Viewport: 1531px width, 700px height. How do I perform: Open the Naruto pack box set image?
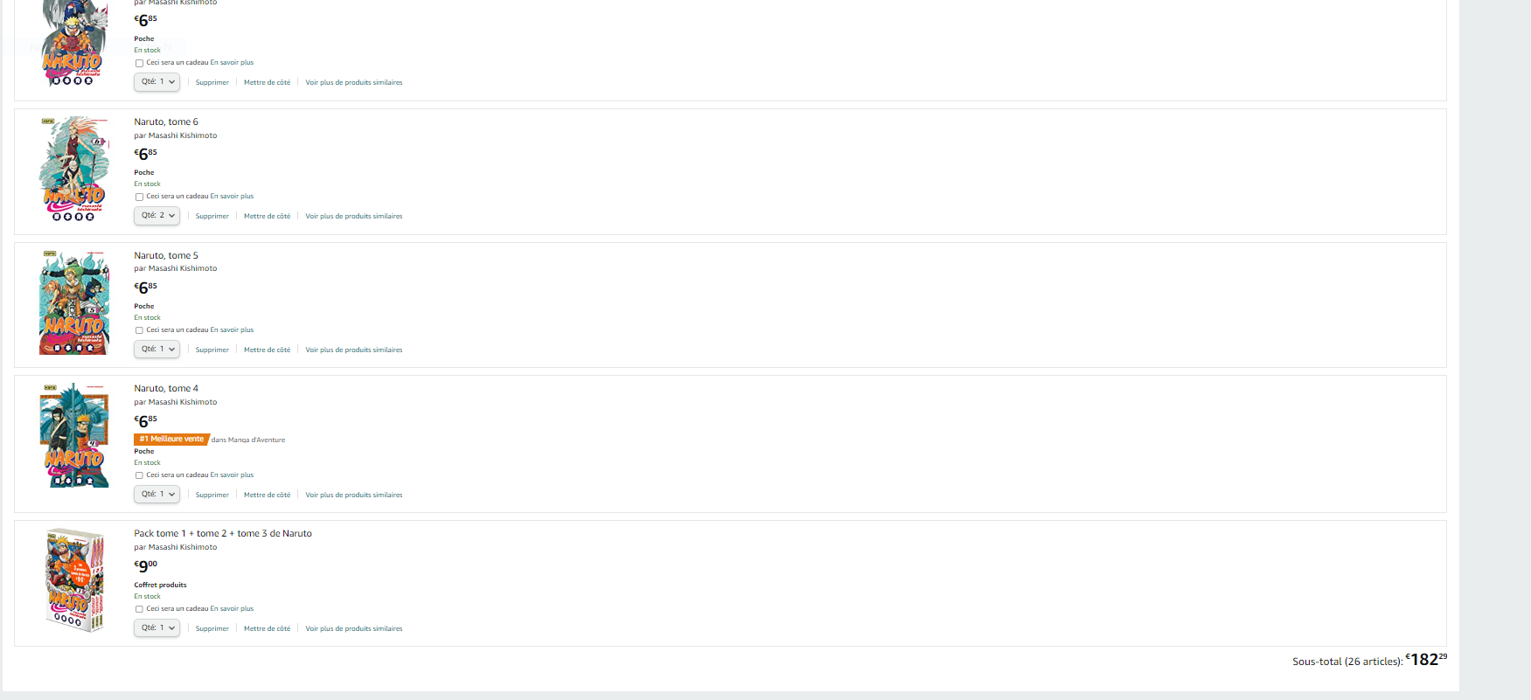(x=74, y=580)
